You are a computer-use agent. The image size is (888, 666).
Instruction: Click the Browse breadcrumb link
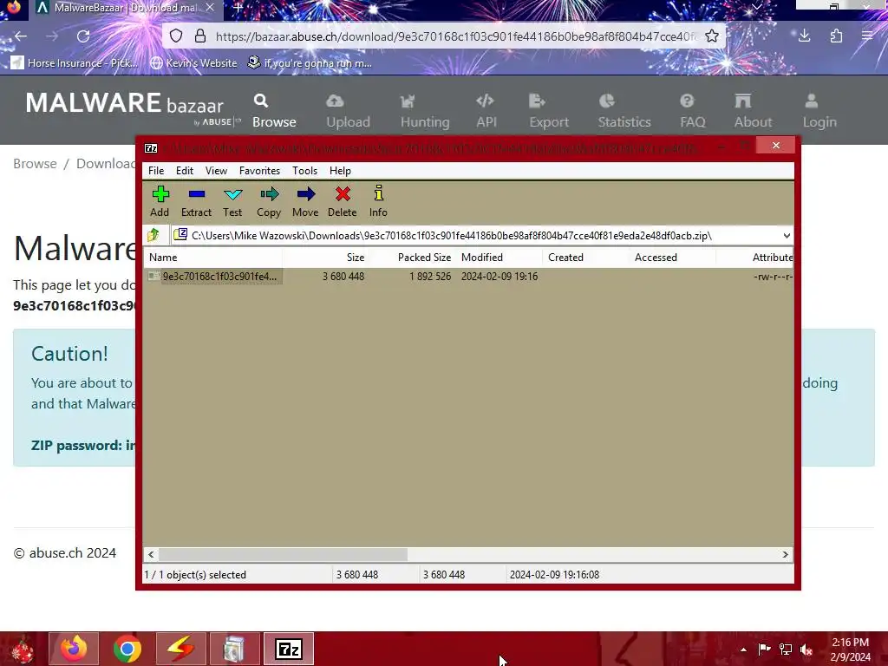pos(35,164)
